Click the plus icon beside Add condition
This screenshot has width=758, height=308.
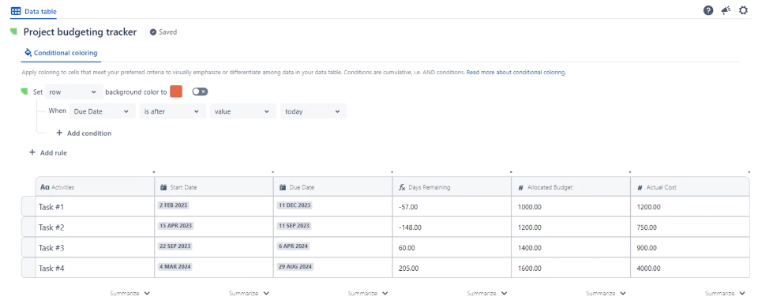pos(59,133)
